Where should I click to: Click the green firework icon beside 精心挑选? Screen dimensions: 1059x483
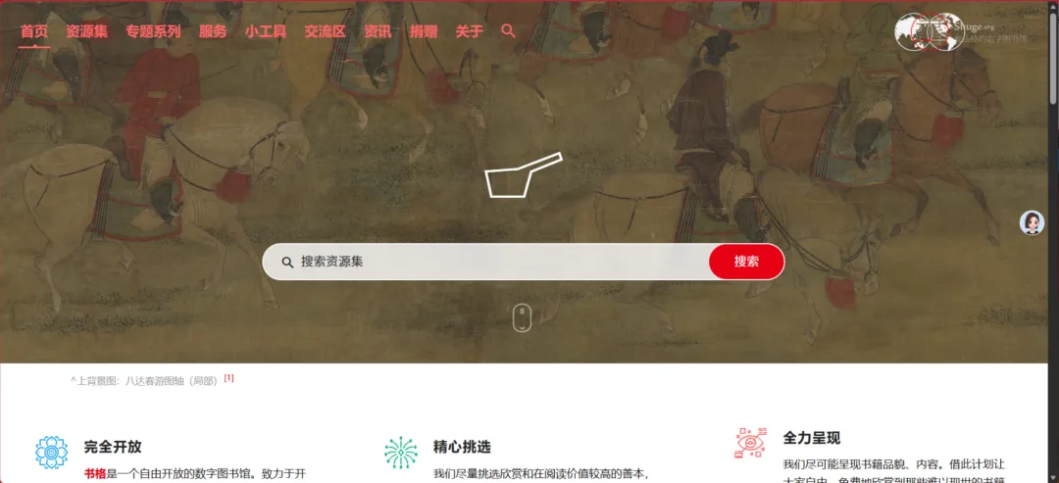401,452
